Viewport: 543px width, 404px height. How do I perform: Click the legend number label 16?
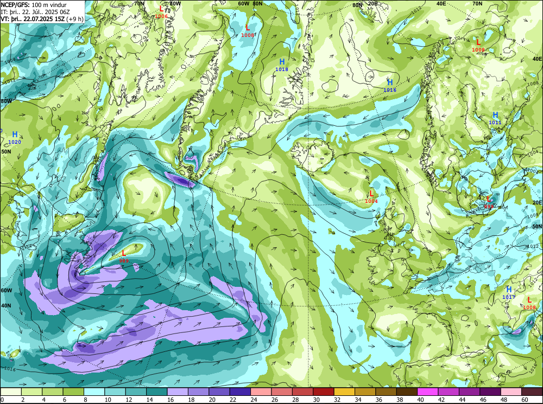click(x=170, y=400)
